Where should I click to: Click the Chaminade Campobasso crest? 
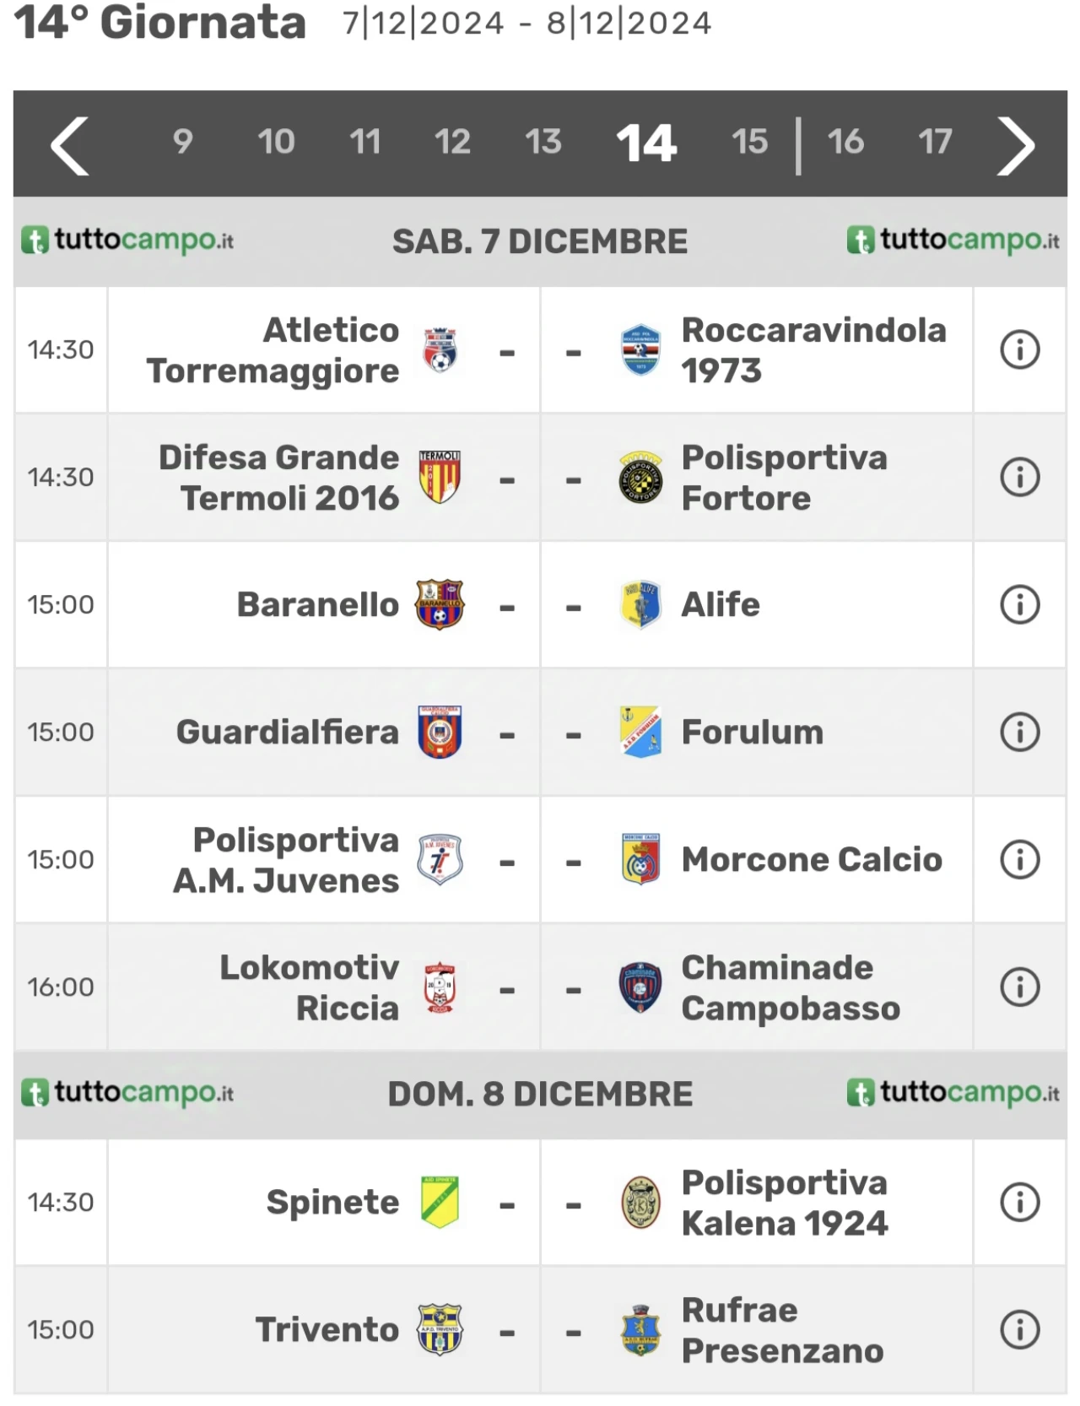(640, 987)
